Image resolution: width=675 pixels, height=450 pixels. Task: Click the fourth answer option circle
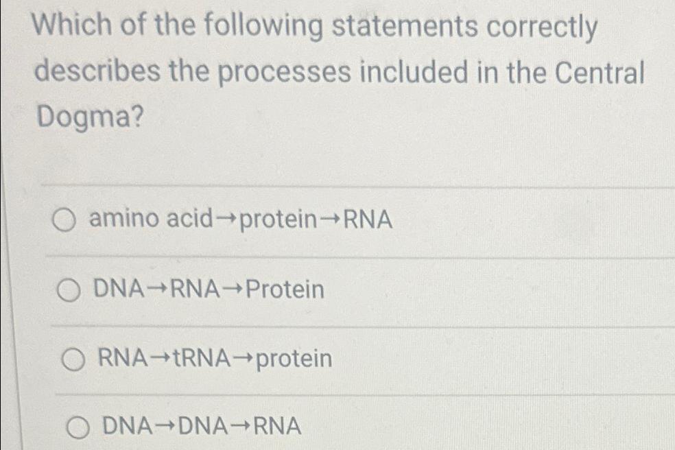click(78, 427)
